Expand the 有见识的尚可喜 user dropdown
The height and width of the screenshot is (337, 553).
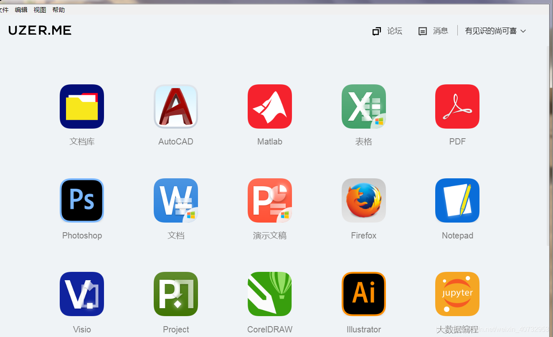click(495, 31)
